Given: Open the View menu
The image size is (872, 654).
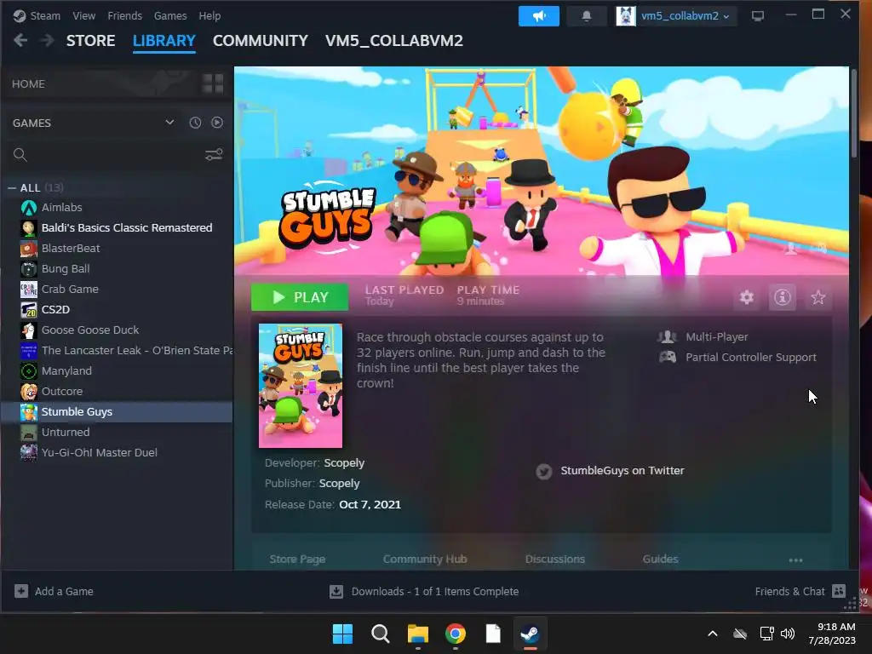Looking at the screenshot, I should pos(84,16).
